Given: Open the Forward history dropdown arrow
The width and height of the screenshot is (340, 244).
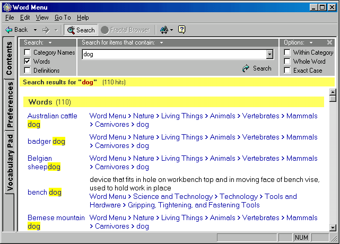Looking at the screenshot, I should 56,30.
